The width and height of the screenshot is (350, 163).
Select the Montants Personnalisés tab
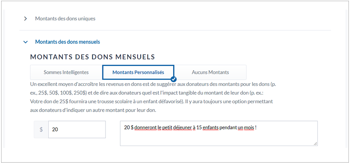(138, 72)
